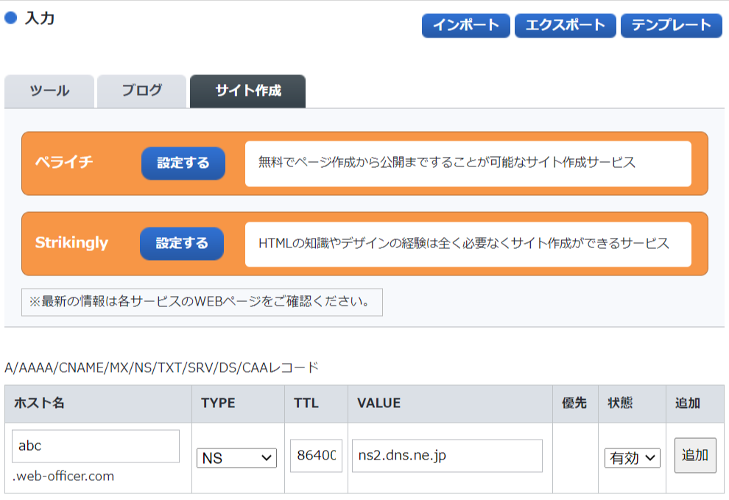Click the VALUE column header
This screenshot has width=729, height=500.
450,404
